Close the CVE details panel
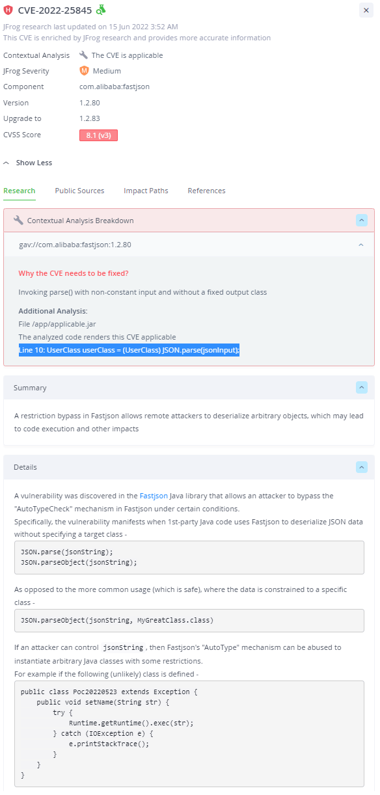Viewport: 380px width, 795px height. point(366,10)
